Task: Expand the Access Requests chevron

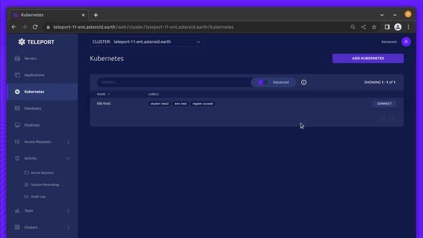Action: coord(68,142)
